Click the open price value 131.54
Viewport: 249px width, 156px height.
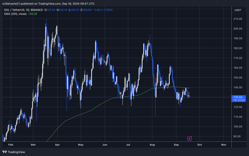click(x=51, y=10)
